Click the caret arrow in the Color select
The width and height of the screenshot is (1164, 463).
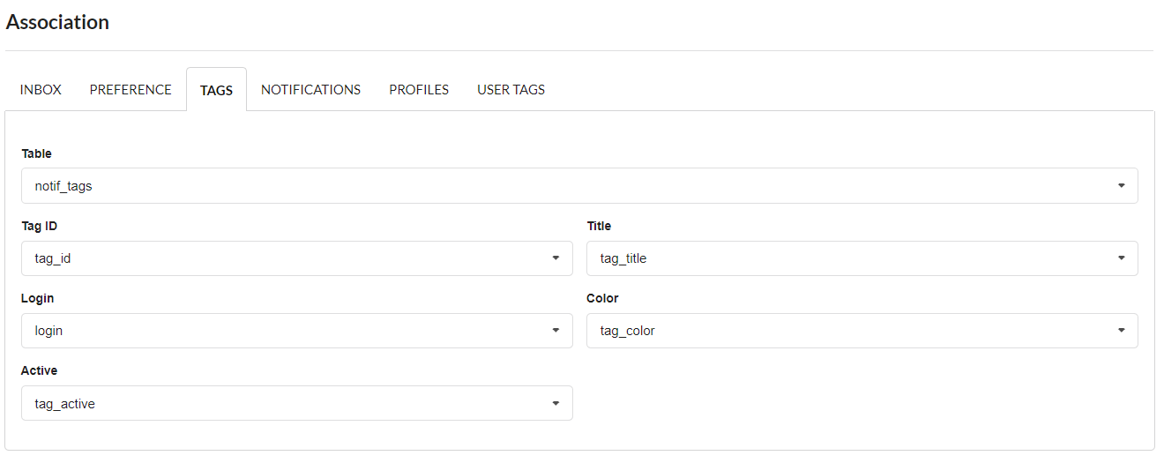click(x=1121, y=331)
